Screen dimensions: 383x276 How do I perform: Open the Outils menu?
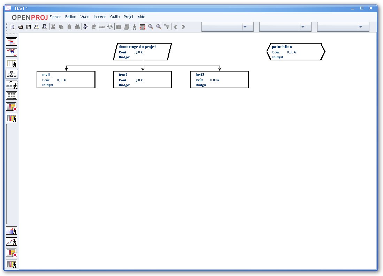pyautogui.click(x=115, y=17)
